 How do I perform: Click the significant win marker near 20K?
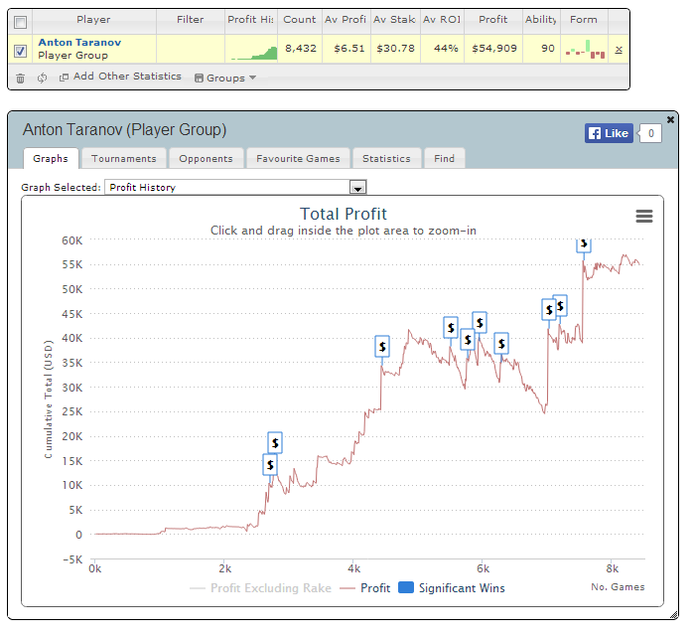pos(275,442)
